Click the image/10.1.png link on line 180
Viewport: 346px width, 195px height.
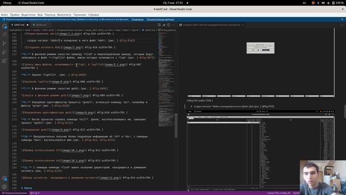click(x=73, y=151)
